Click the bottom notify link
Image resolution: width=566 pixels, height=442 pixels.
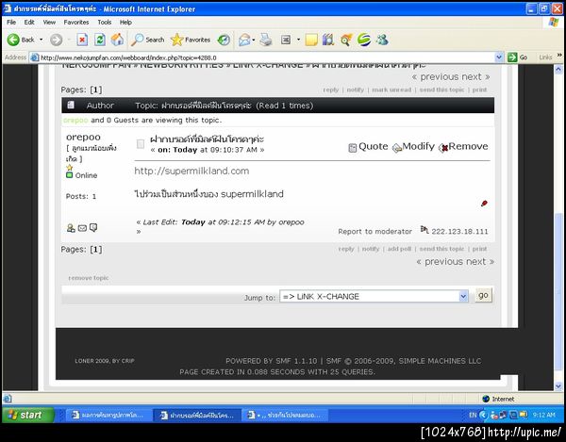click(371, 249)
